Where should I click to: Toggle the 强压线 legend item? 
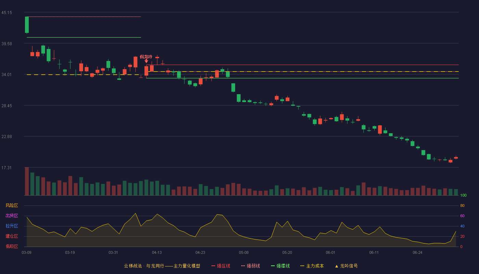[221, 266]
